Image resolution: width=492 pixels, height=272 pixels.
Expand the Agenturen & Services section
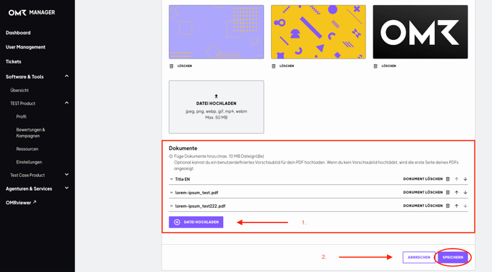(67, 188)
